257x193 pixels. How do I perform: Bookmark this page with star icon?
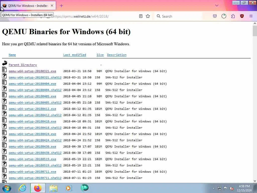tap(148, 16)
